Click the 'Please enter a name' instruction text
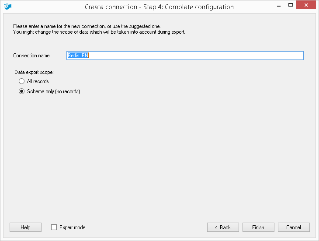 pyautogui.click(x=87, y=26)
